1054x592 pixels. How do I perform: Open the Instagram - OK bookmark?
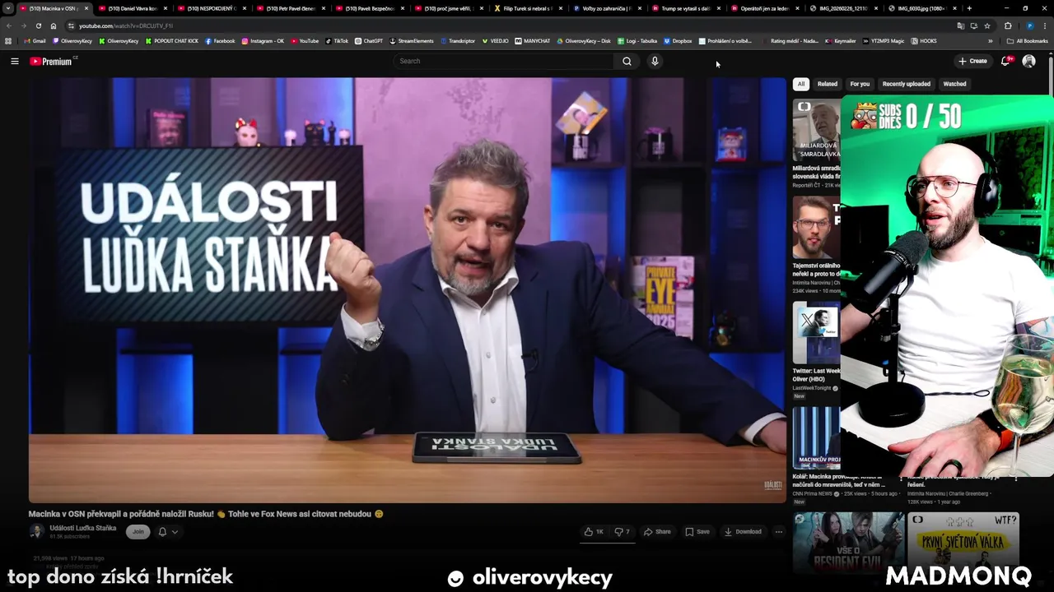[x=263, y=40]
